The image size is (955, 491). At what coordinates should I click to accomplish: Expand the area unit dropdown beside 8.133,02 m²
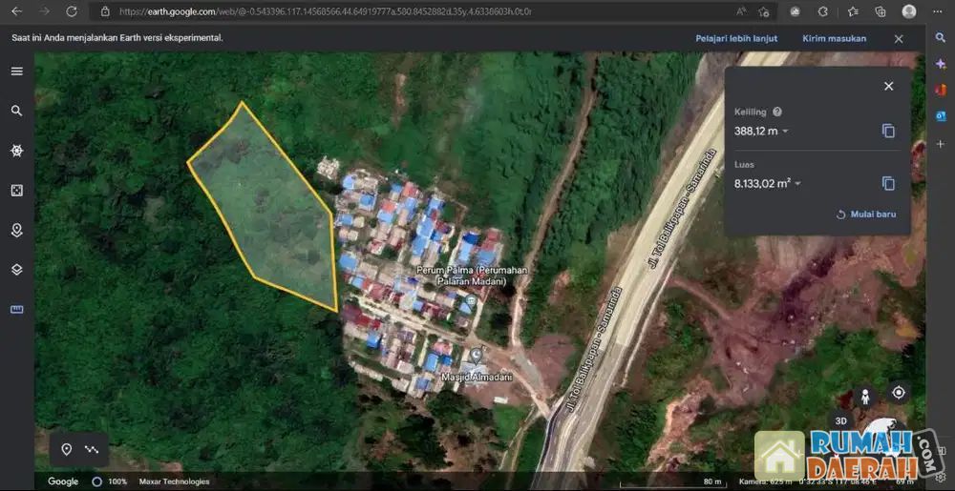[x=797, y=184]
